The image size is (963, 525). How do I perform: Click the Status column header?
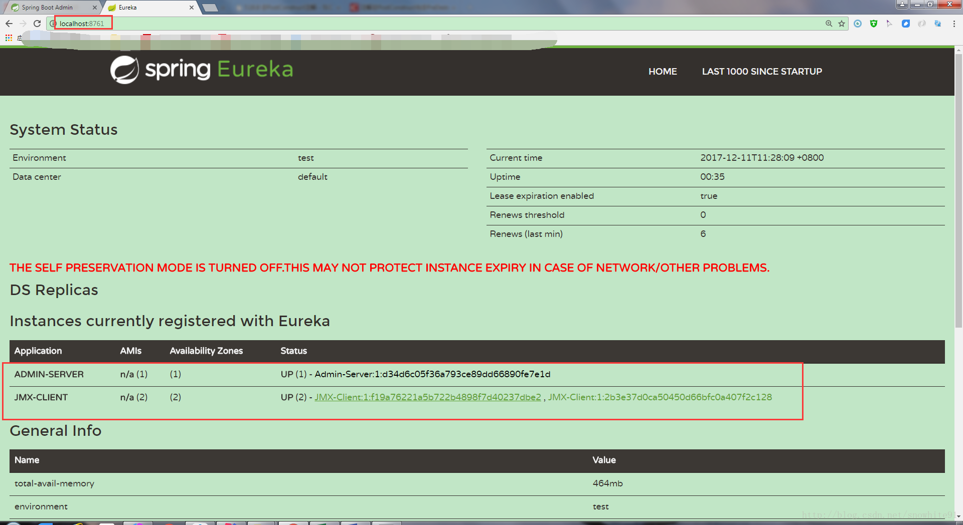(294, 351)
